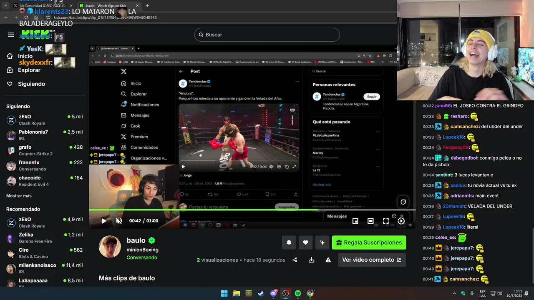Click zEkO avatar in Recomendado list

[x=11, y=223]
